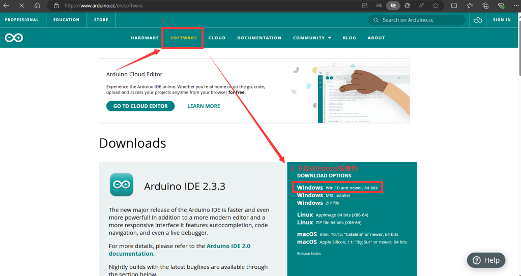
Task: Click the Arduino infinity logo in header
Action: click(x=14, y=38)
